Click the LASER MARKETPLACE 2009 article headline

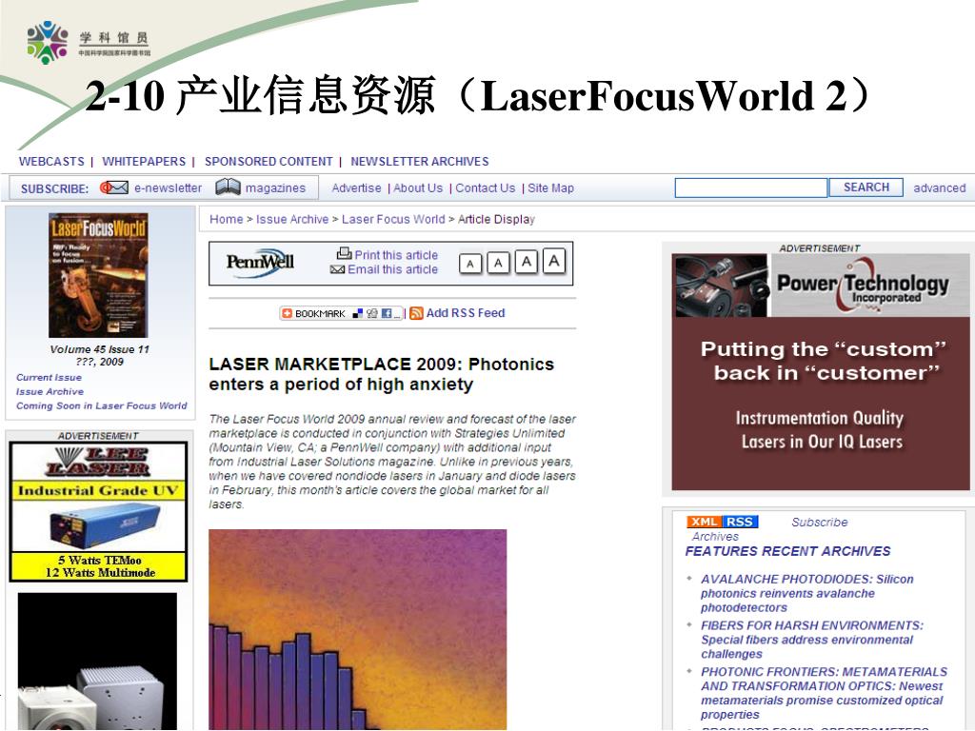(381, 374)
